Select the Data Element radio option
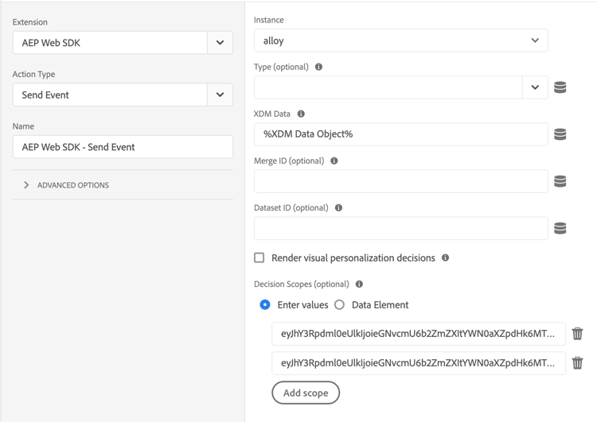The image size is (597, 422). click(340, 304)
